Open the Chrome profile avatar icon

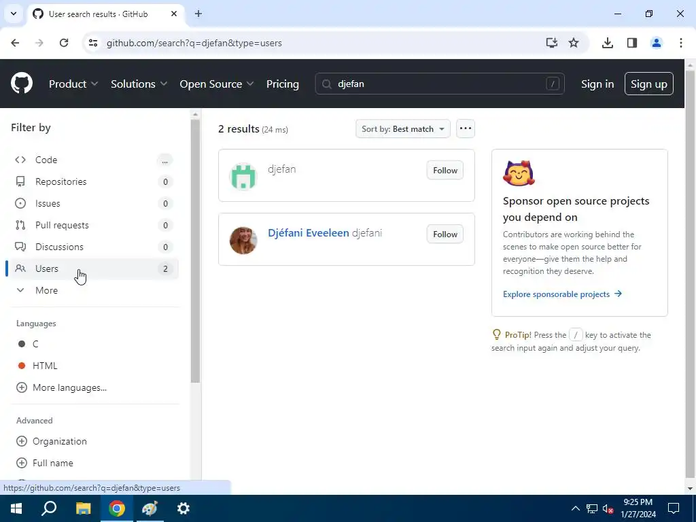pos(656,43)
